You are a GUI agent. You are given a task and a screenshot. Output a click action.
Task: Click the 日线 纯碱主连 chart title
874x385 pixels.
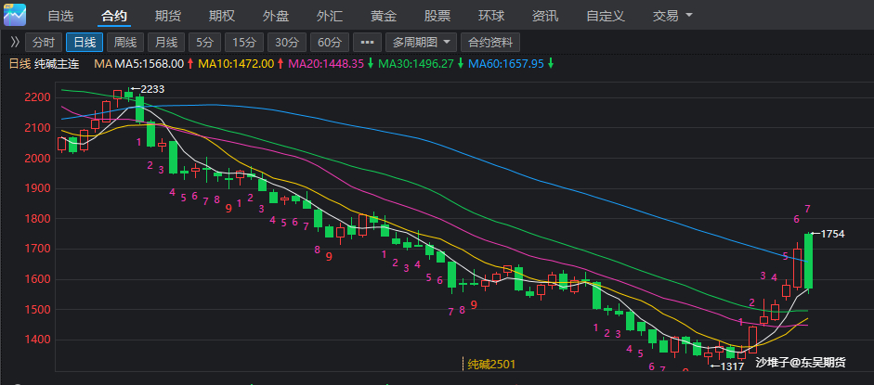[44, 64]
